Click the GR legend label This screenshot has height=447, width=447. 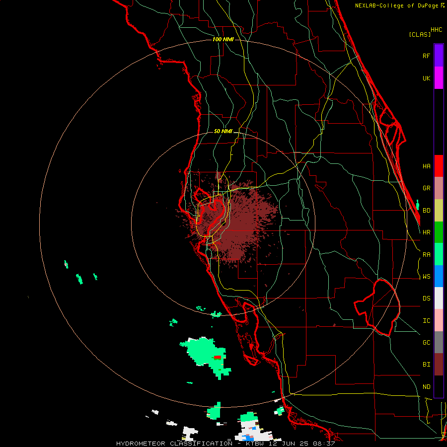426,188
